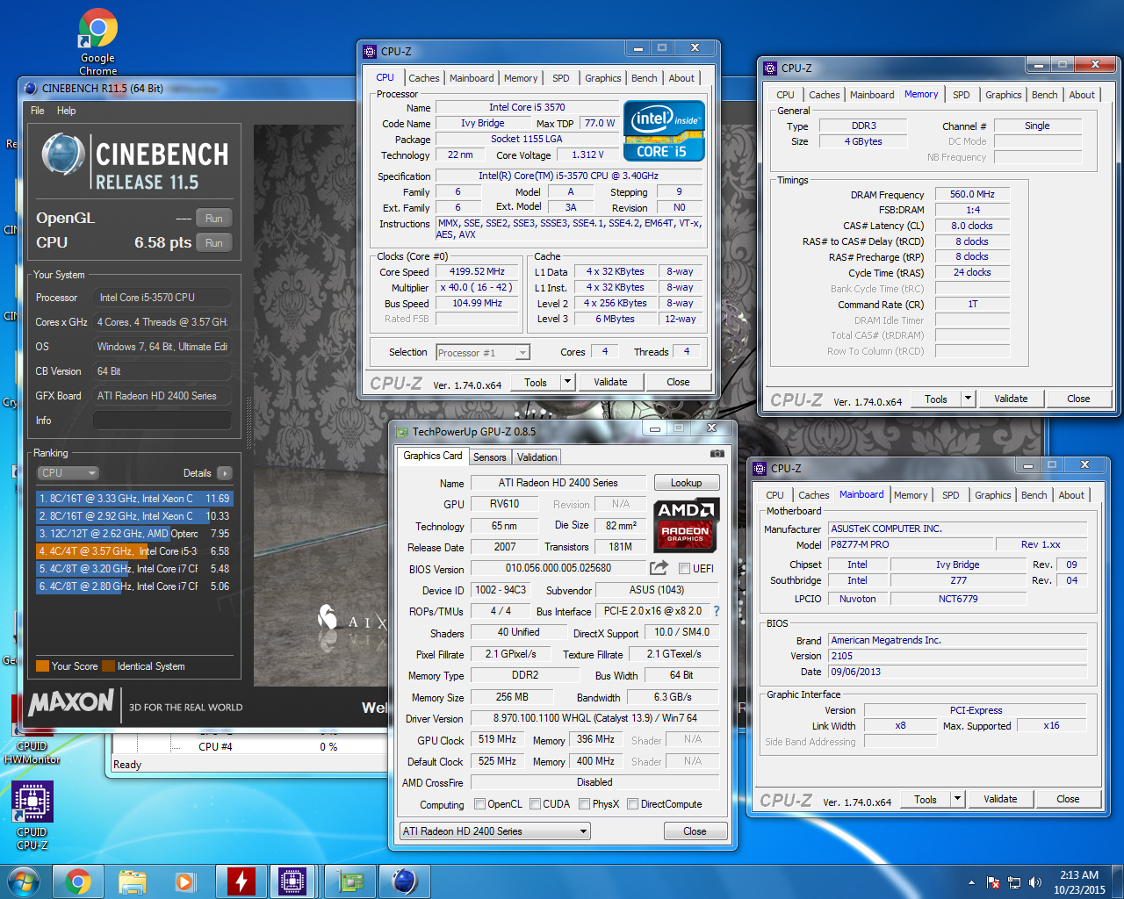Close GPU-Z with the Close button
Viewport: 1124px width, 899px height.
(695, 831)
